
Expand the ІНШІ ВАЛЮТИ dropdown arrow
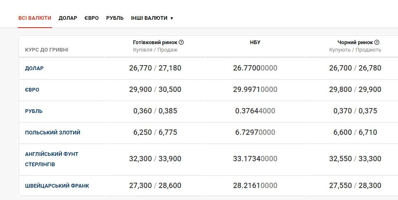(172, 19)
